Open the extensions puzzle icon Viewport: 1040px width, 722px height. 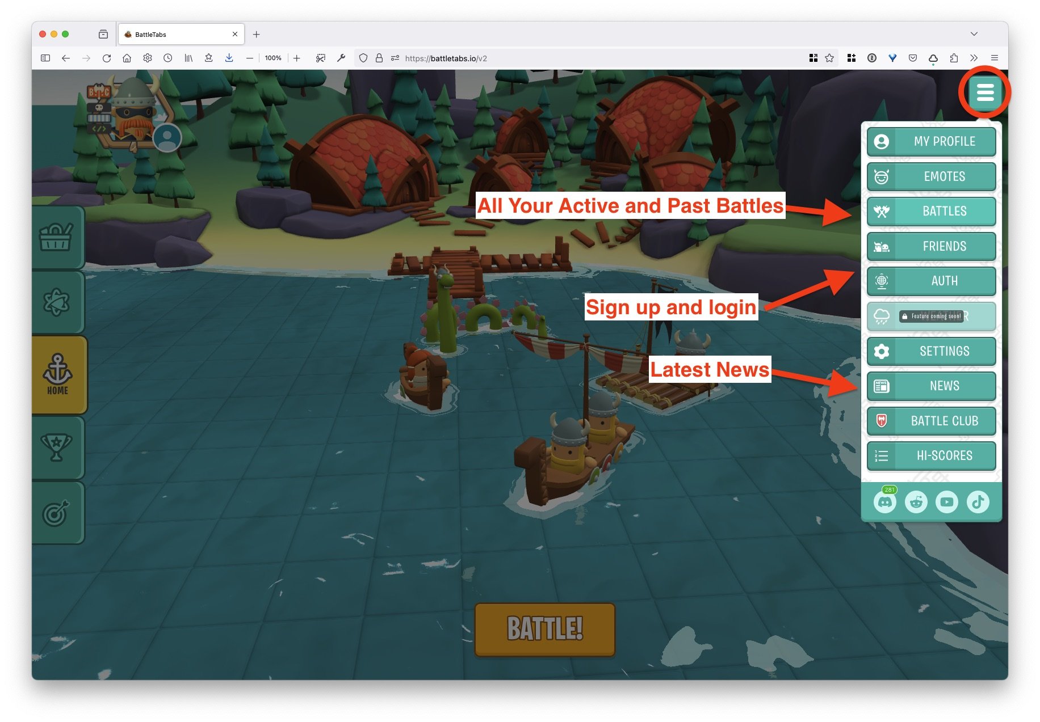pos(954,58)
